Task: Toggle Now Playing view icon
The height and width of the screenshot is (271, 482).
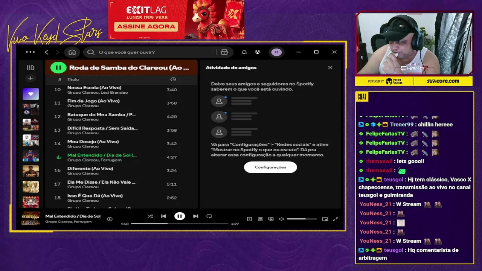Action: pyautogui.click(x=249, y=219)
